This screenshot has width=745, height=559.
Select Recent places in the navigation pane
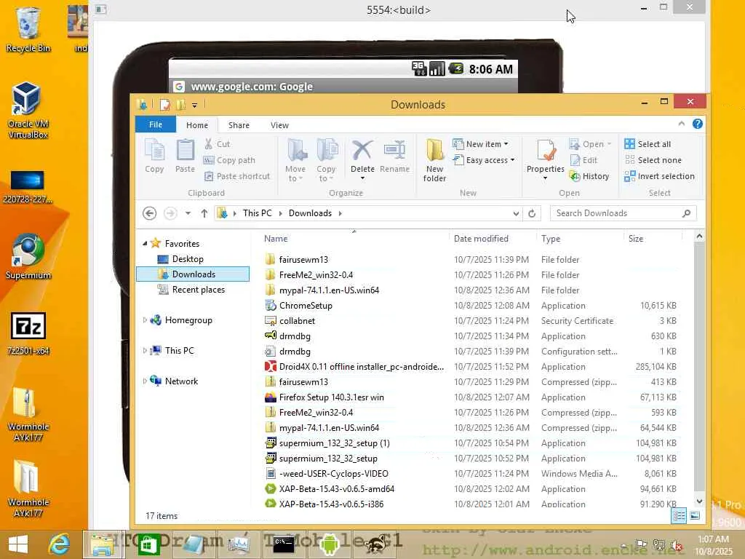198,290
